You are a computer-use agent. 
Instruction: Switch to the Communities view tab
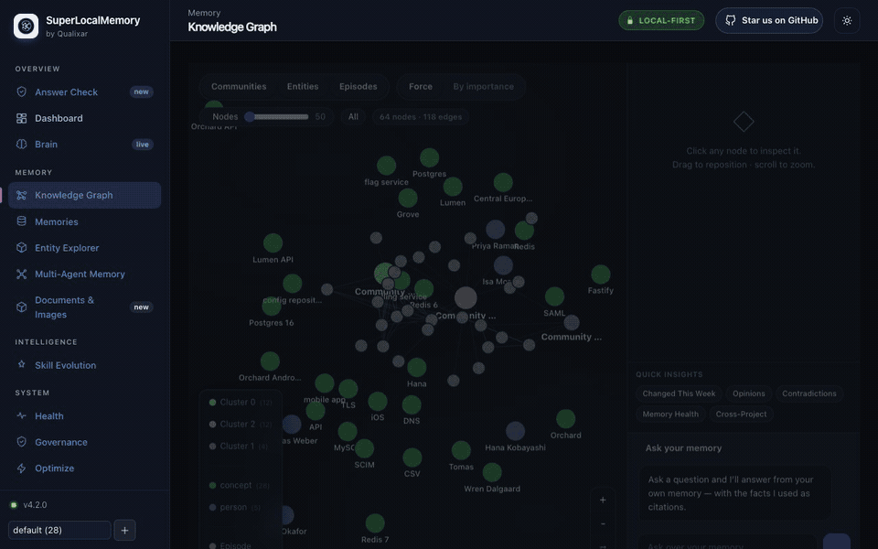239,86
